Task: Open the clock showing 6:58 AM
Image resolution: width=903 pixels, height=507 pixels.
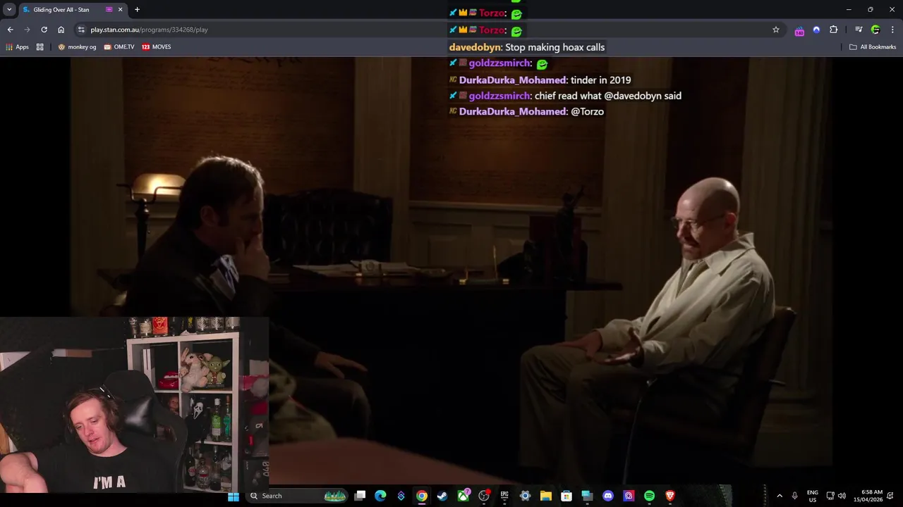Action: coord(868,496)
